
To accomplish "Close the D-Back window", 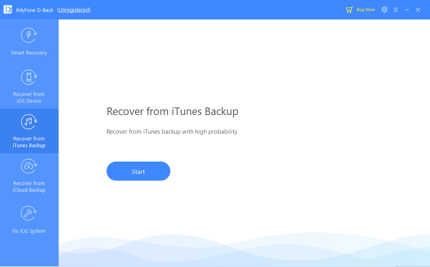I will pos(418,10).
